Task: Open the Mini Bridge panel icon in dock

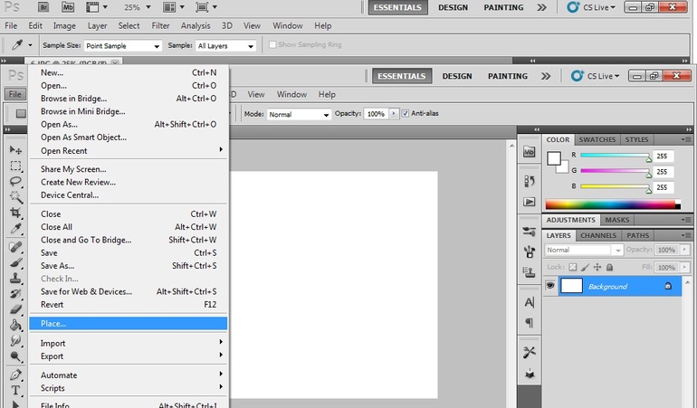Action: [530, 153]
